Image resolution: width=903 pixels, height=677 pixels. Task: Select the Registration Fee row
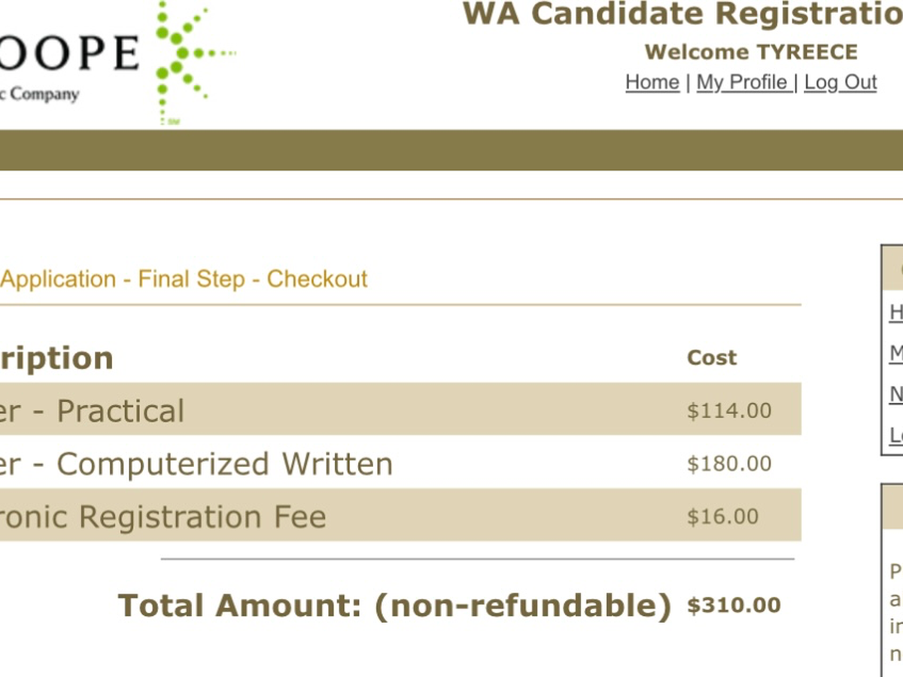pos(400,515)
